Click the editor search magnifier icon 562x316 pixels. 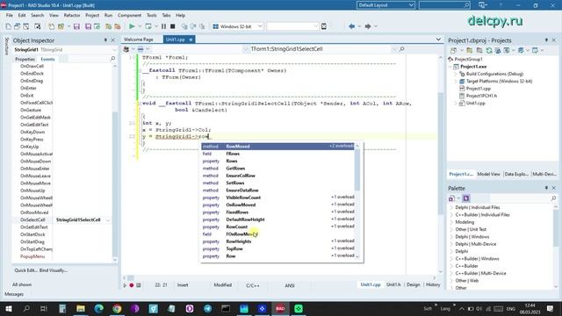[x=402, y=49]
